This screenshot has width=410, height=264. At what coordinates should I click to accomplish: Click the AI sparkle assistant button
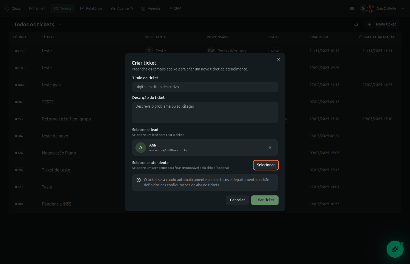pyautogui.click(x=395, y=249)
